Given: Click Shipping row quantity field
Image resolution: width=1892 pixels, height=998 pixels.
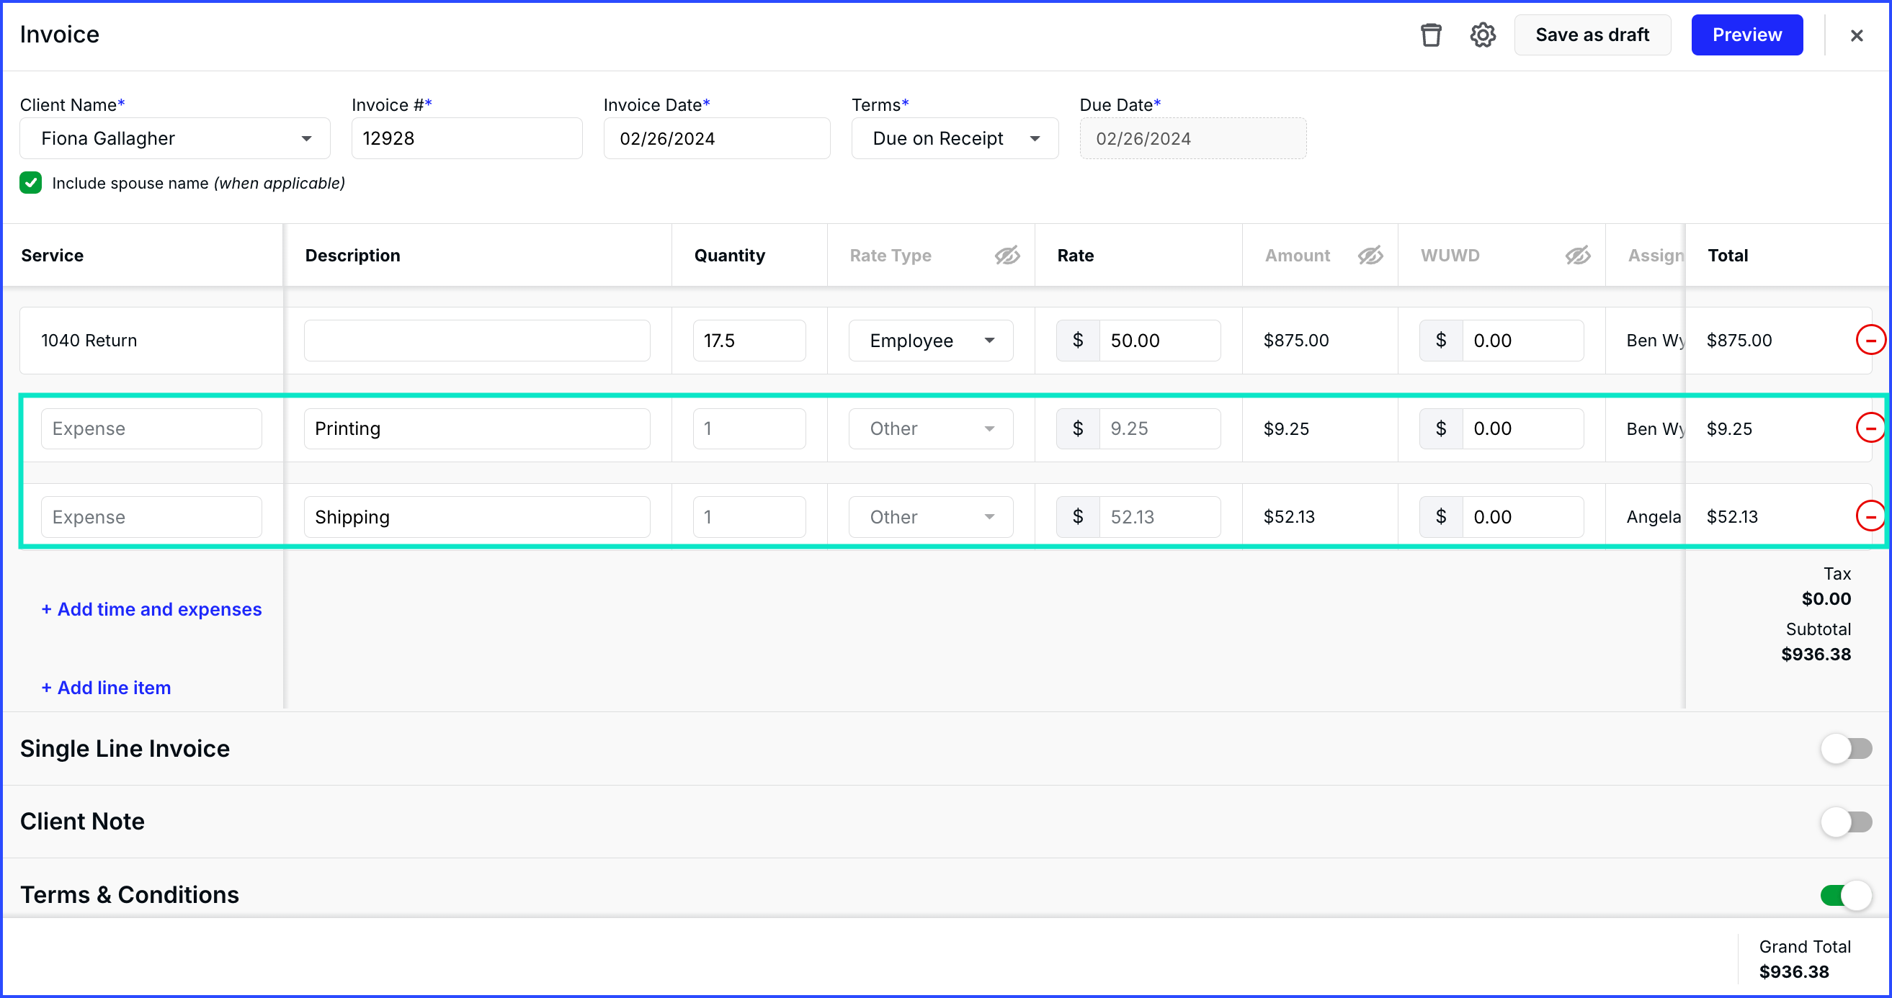Looking at the screenshot, I should pyautogui.click(x=749, y=516).
